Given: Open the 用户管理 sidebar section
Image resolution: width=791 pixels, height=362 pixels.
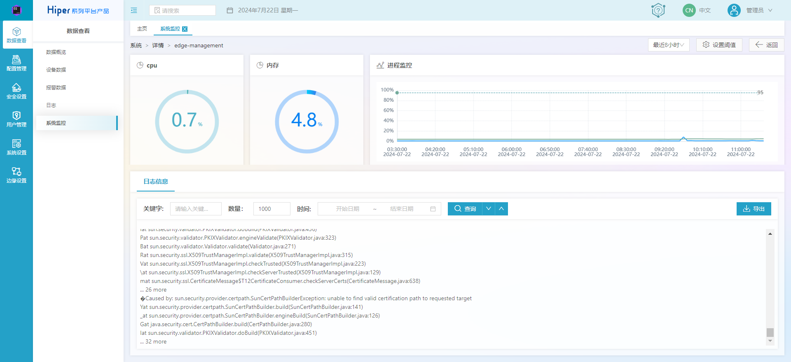Looking at the screenshot, I should coord(16,119).
